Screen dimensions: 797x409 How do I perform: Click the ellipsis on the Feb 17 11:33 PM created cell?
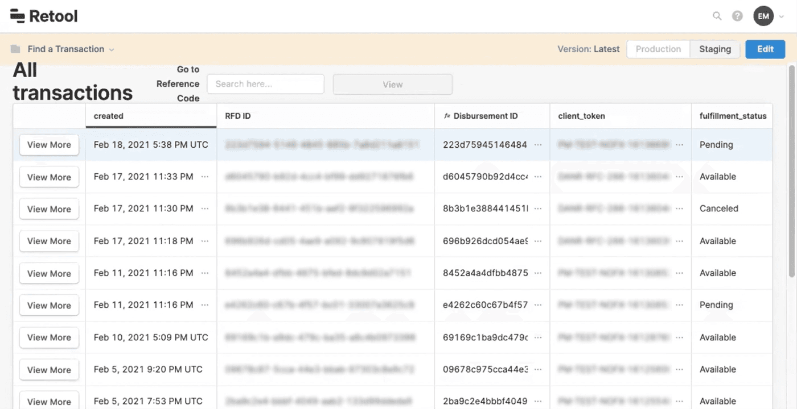205,177
